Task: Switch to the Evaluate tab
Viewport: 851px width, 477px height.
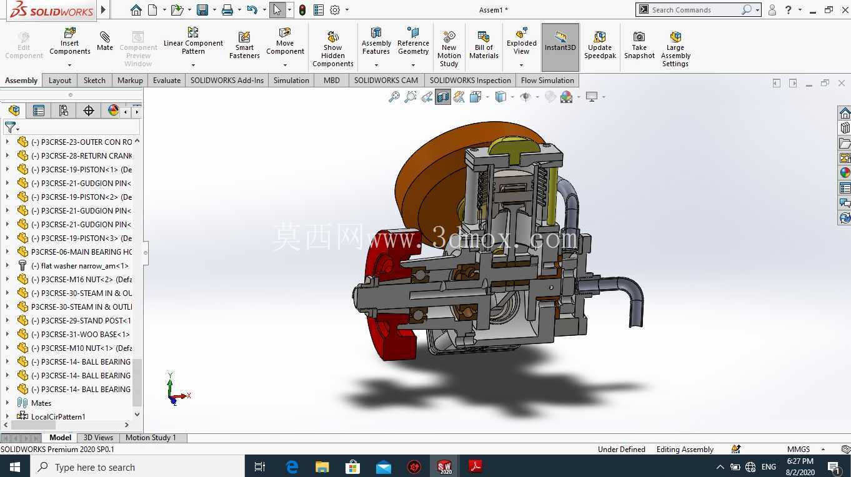Action: tap(167, 80)
